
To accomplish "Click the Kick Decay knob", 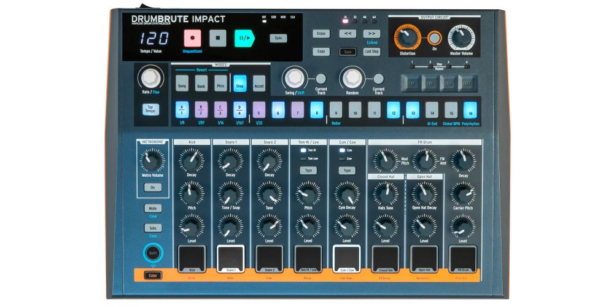I will click(192, 160).
